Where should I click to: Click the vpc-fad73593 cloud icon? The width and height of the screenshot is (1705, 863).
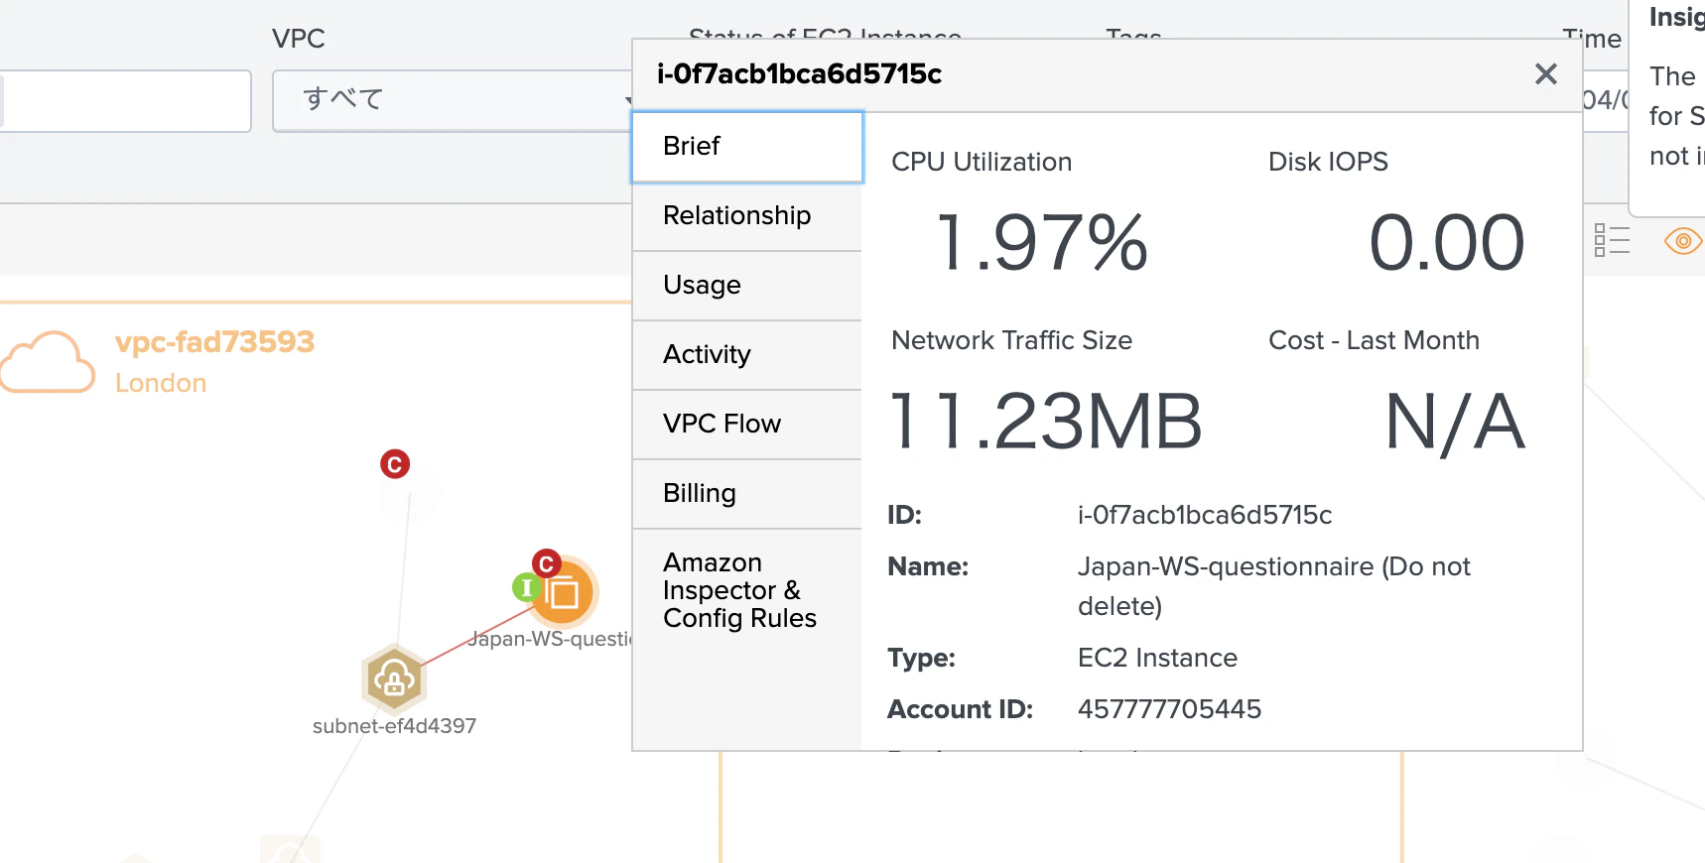point(47,362)
